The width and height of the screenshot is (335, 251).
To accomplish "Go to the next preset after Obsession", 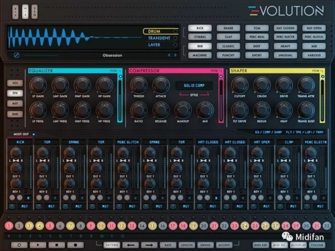I will (176, 55).
